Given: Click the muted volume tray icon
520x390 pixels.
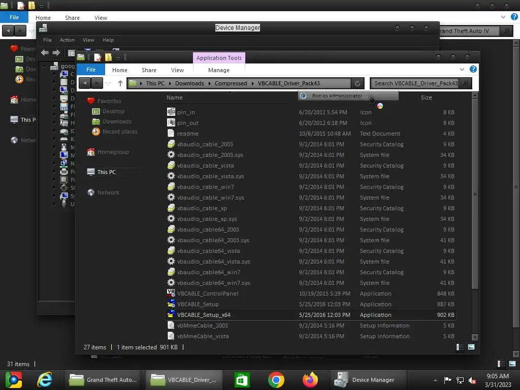Looking at the screenshot, I should [x=472, y=380].
